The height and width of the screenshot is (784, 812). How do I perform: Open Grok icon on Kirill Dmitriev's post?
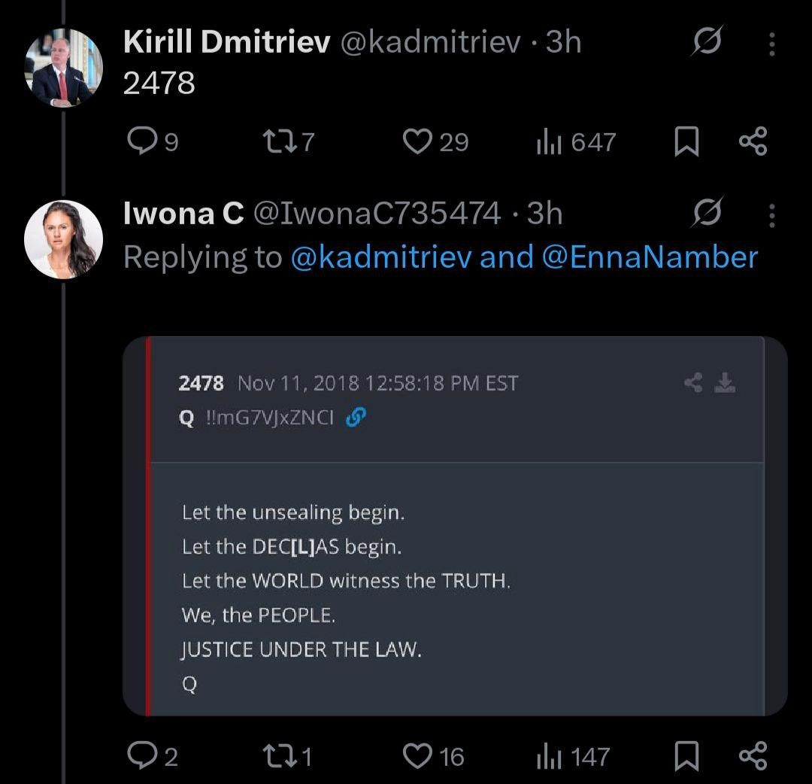[x=705, y=44]
